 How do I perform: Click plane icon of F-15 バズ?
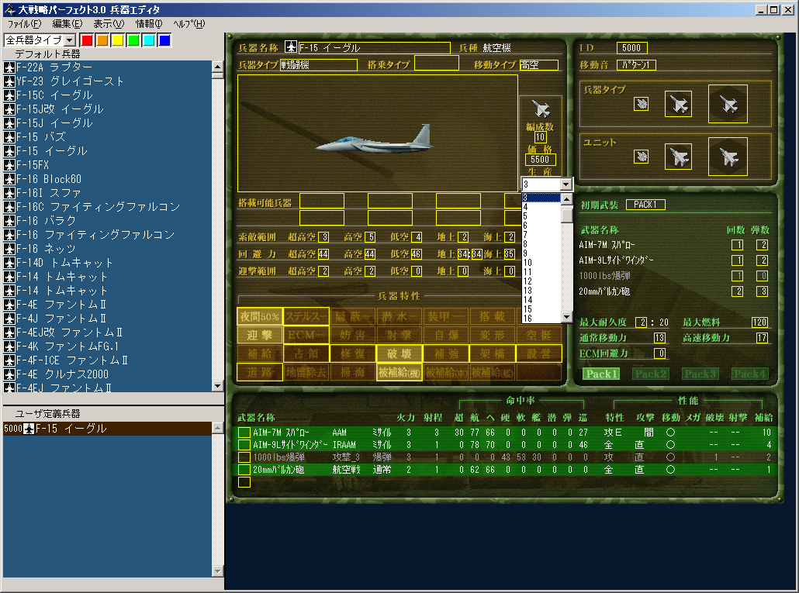coord(9,137)
